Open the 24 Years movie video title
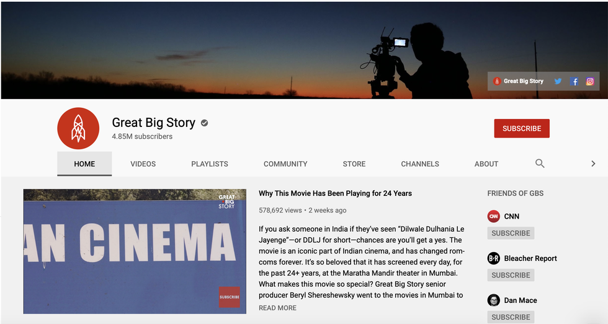The width and height of the screenshot is (608, 324). tap(335, 193)
